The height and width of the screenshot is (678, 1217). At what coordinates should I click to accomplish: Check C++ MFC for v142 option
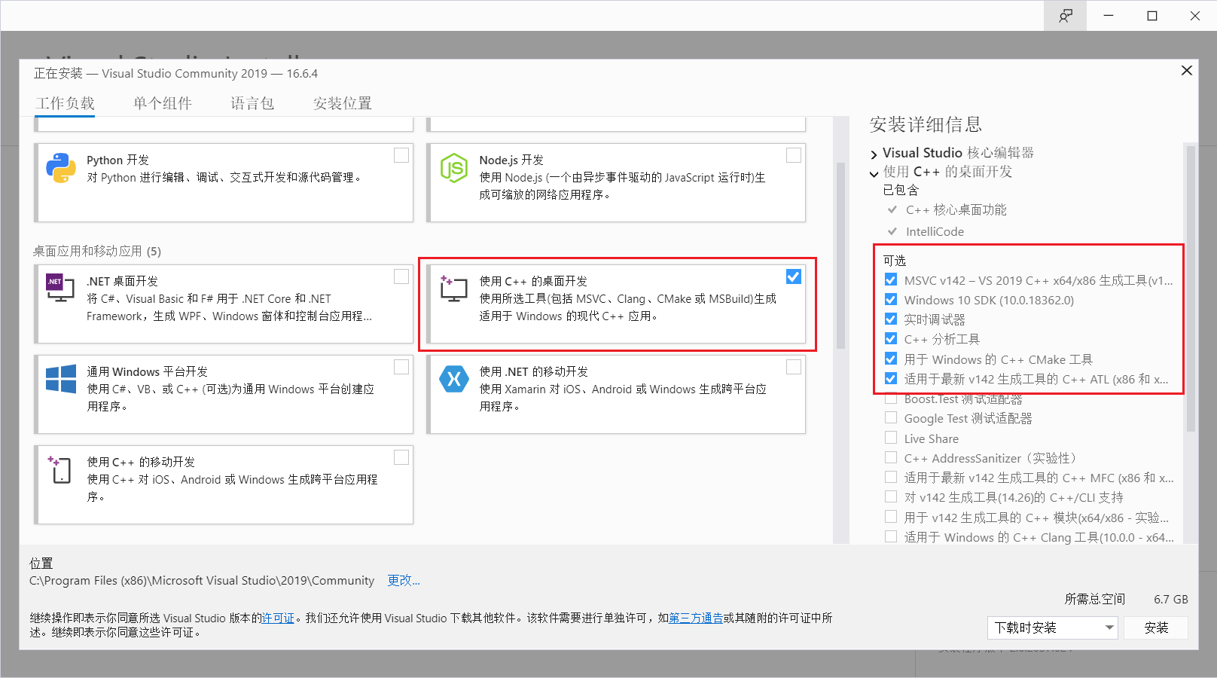click(891, 477)
